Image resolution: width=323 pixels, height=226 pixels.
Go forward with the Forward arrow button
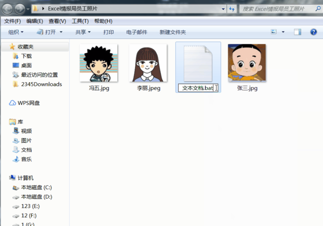point(20,9)
